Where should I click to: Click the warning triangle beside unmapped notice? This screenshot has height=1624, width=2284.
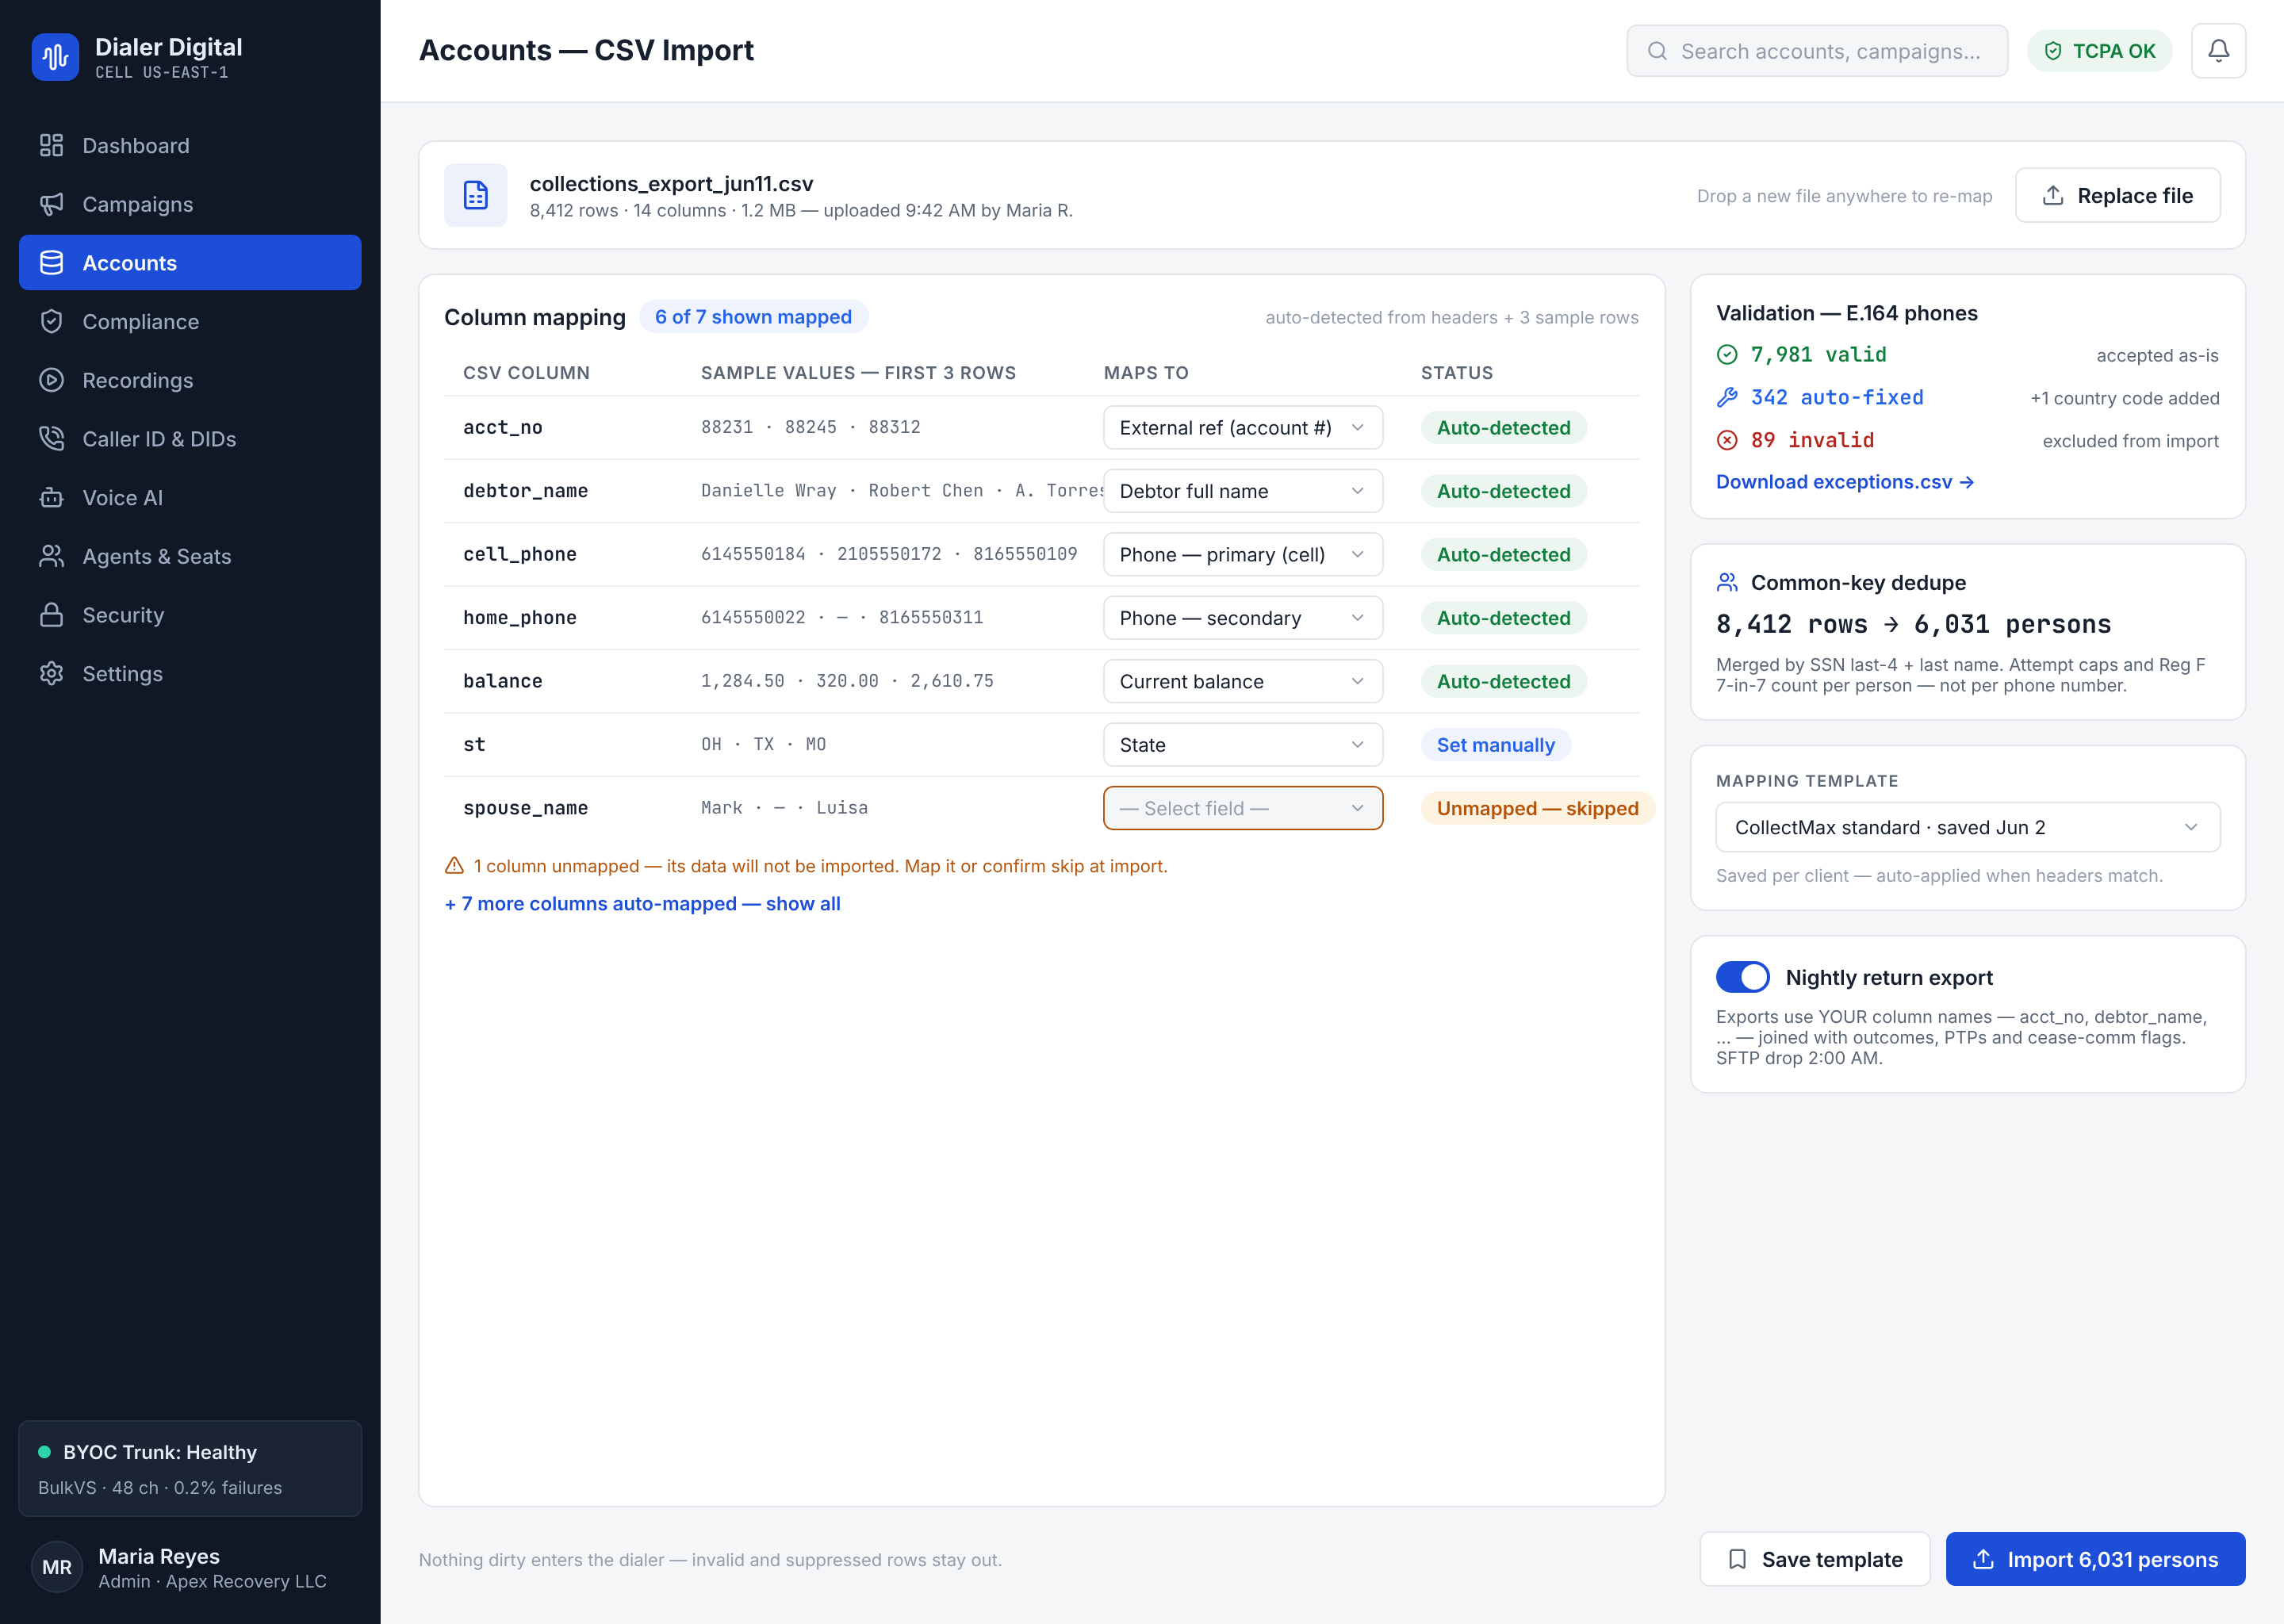[x=454, y=866]
